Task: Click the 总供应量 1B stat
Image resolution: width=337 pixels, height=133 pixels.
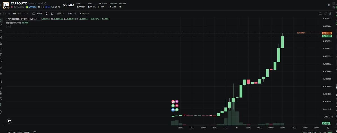Action: (123, 5)
